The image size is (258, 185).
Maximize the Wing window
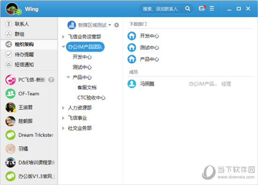239,8
